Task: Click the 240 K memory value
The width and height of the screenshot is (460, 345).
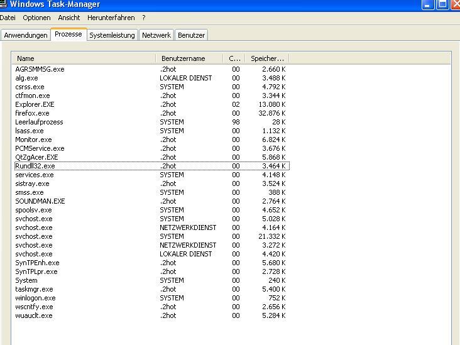Action: point(277,280)
